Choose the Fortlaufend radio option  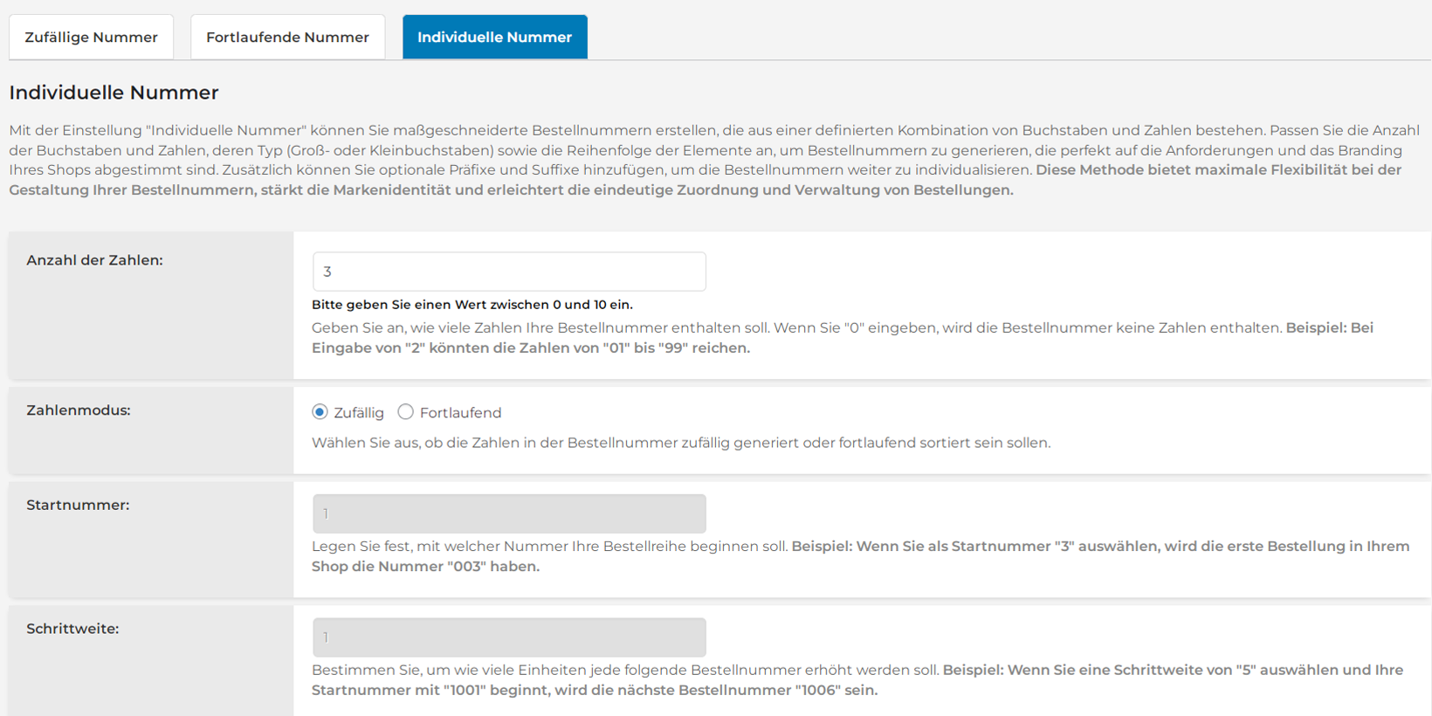coord(405,412)
